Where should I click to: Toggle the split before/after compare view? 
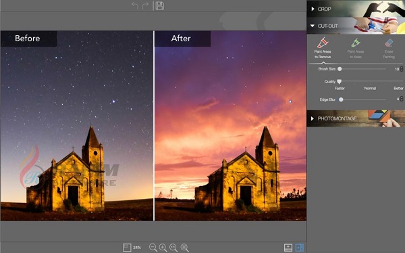(299, 248)
